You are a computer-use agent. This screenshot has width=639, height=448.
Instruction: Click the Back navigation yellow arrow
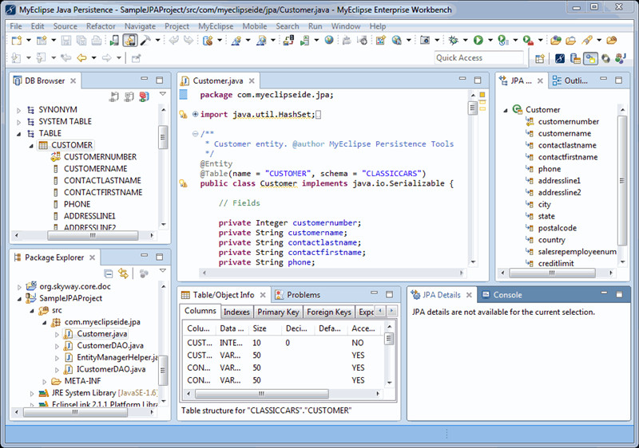[81, 58]
